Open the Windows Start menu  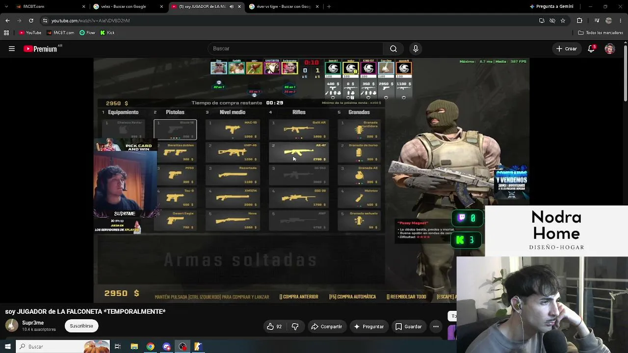click(x=7, y=347)
